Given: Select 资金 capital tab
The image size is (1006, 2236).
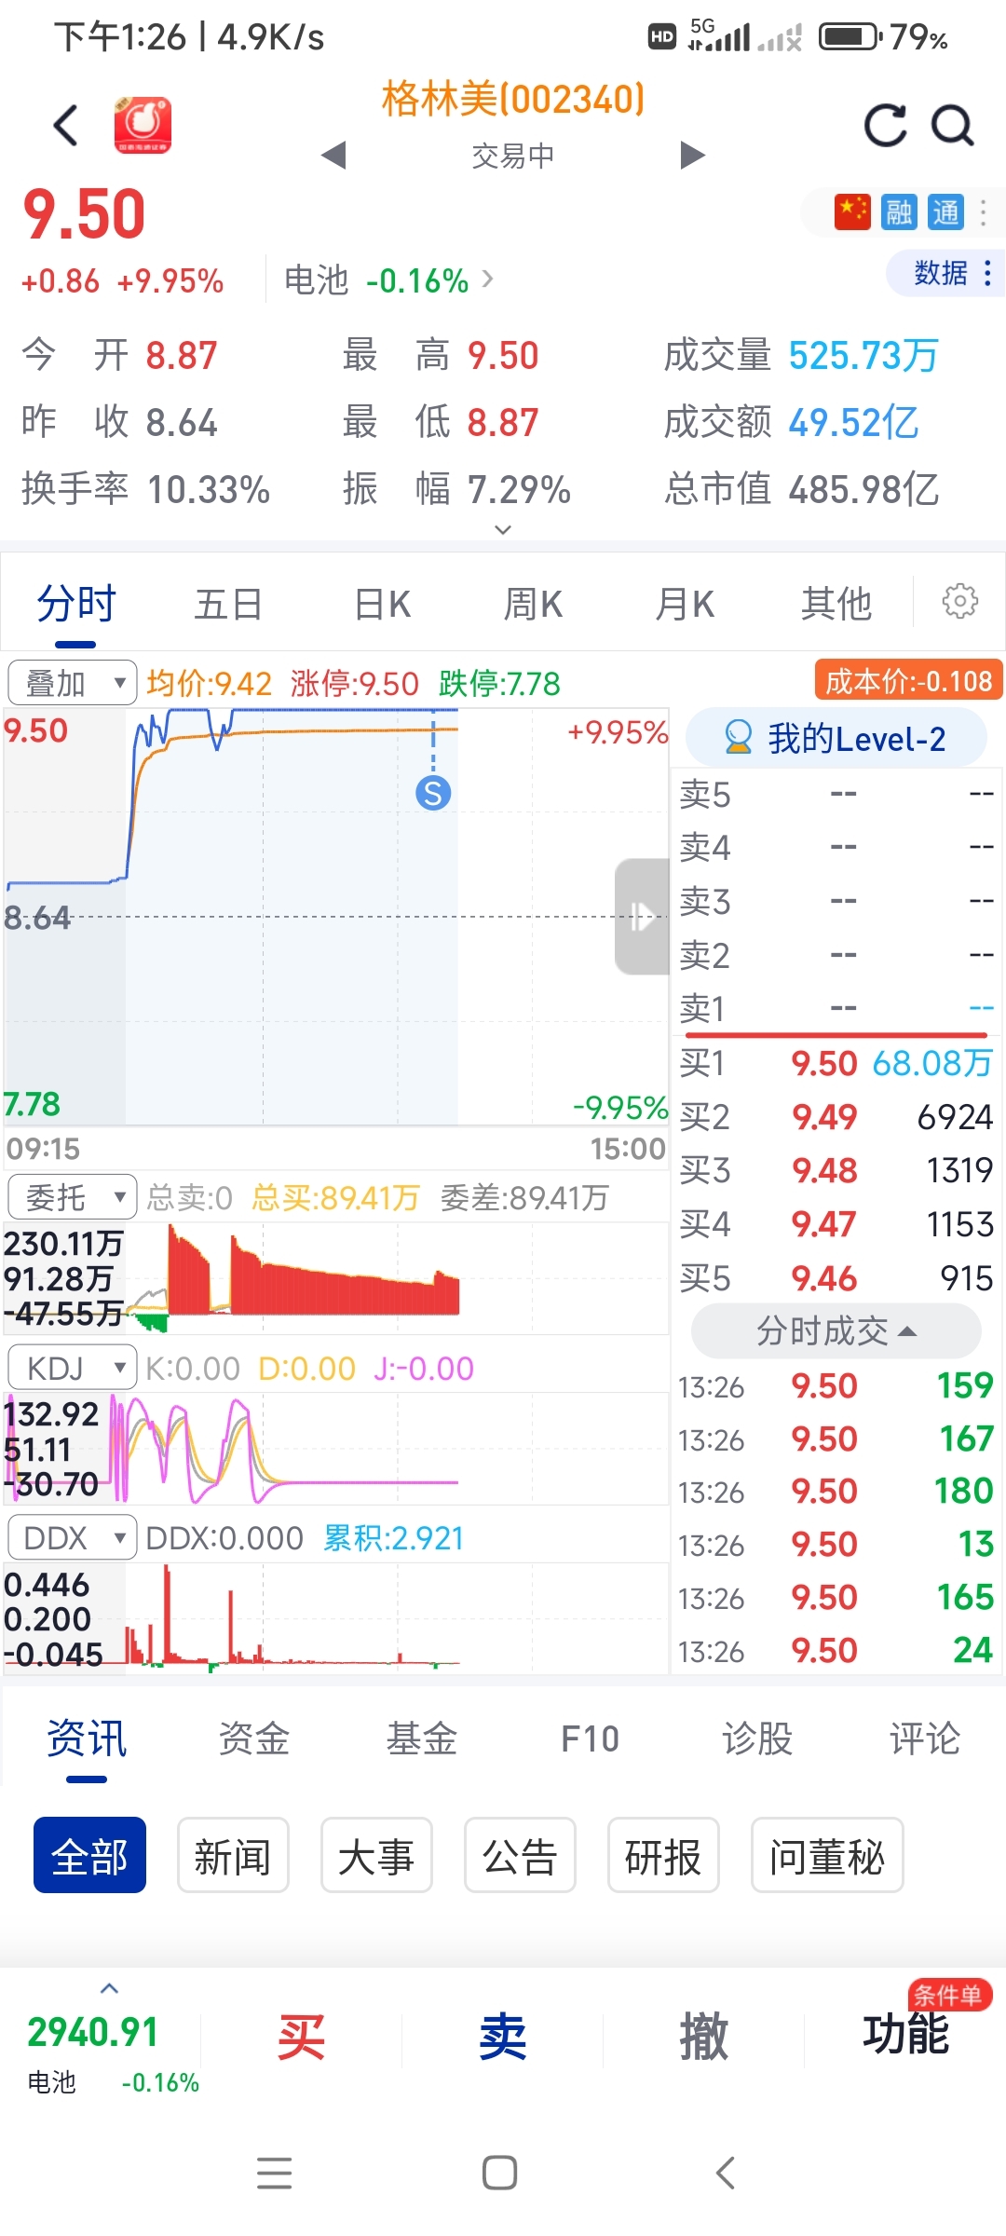Looking at the screenshot, I should pyautogui.click(x=254, y=1738).
